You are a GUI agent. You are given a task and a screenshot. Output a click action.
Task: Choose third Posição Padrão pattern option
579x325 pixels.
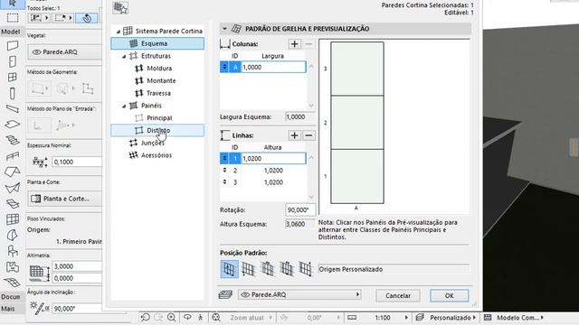[268, 269]
